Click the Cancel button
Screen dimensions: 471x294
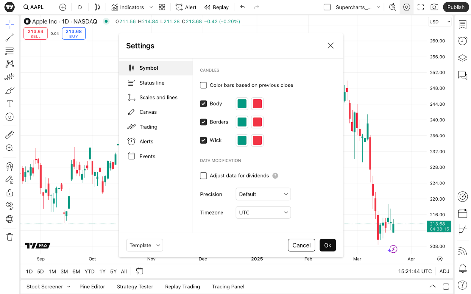click(301, 245)
